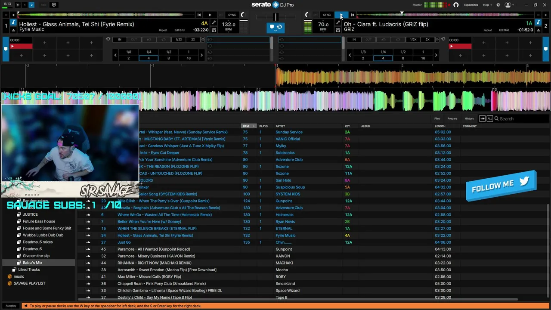The width and height of the screenshot is (551, 310).
Task: Select track Chappell Roan - Pink Pony Club
Action: click(161, 284)
